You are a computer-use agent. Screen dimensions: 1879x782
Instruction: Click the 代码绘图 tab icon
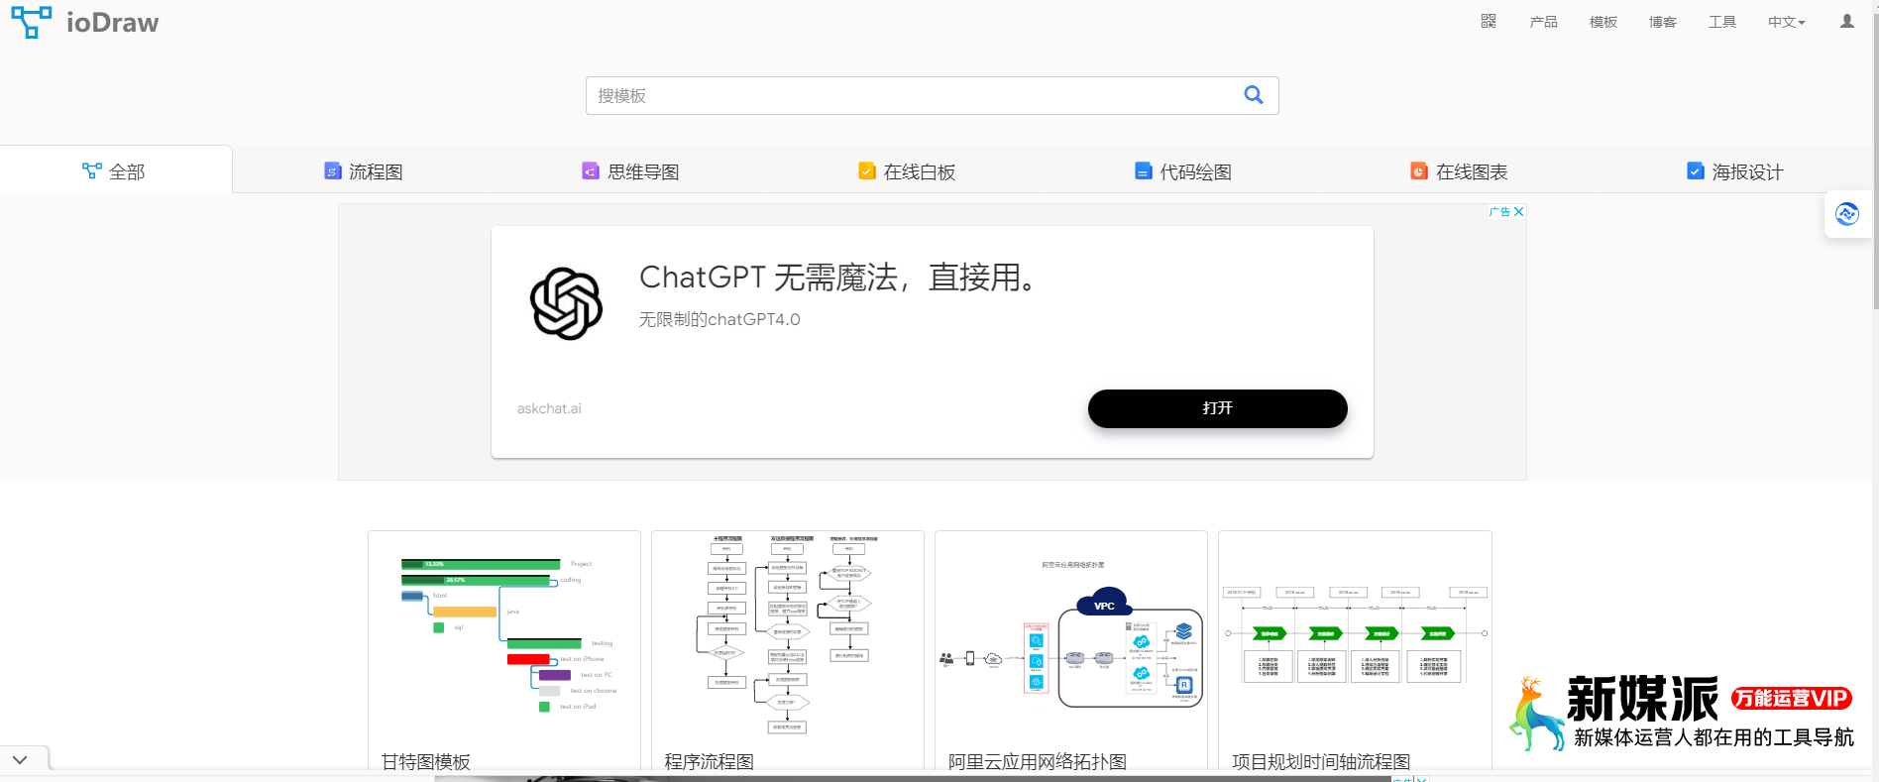click(x=1144, y=171)
